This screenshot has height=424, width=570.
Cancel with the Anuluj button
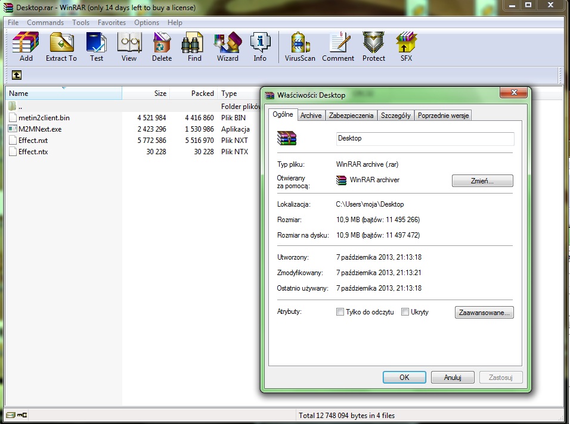click(453, 377)
